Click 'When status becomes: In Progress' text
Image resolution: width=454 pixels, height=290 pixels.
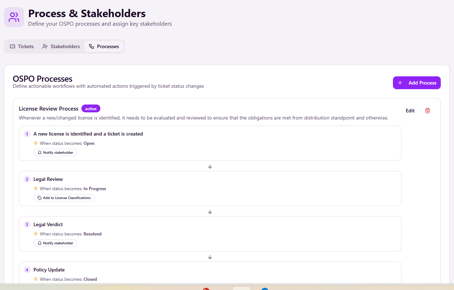(73, 189)
